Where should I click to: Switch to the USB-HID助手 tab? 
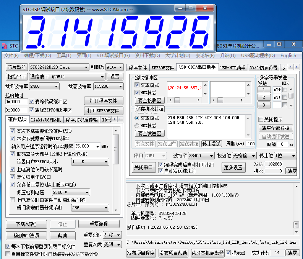[x=233, y=68]
